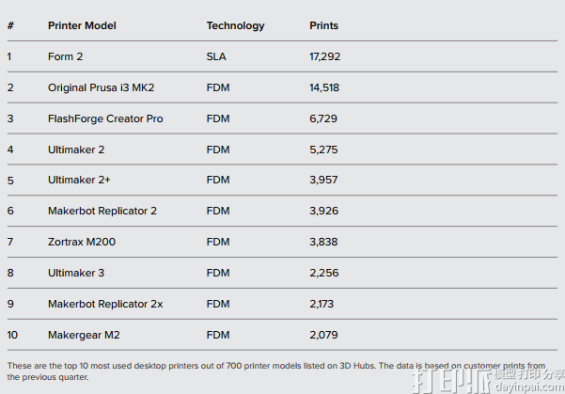Screen dimensions: 565x394
Task: Select Original Prusa i3 MK2 entry
Action: click(x=101, y=87)
